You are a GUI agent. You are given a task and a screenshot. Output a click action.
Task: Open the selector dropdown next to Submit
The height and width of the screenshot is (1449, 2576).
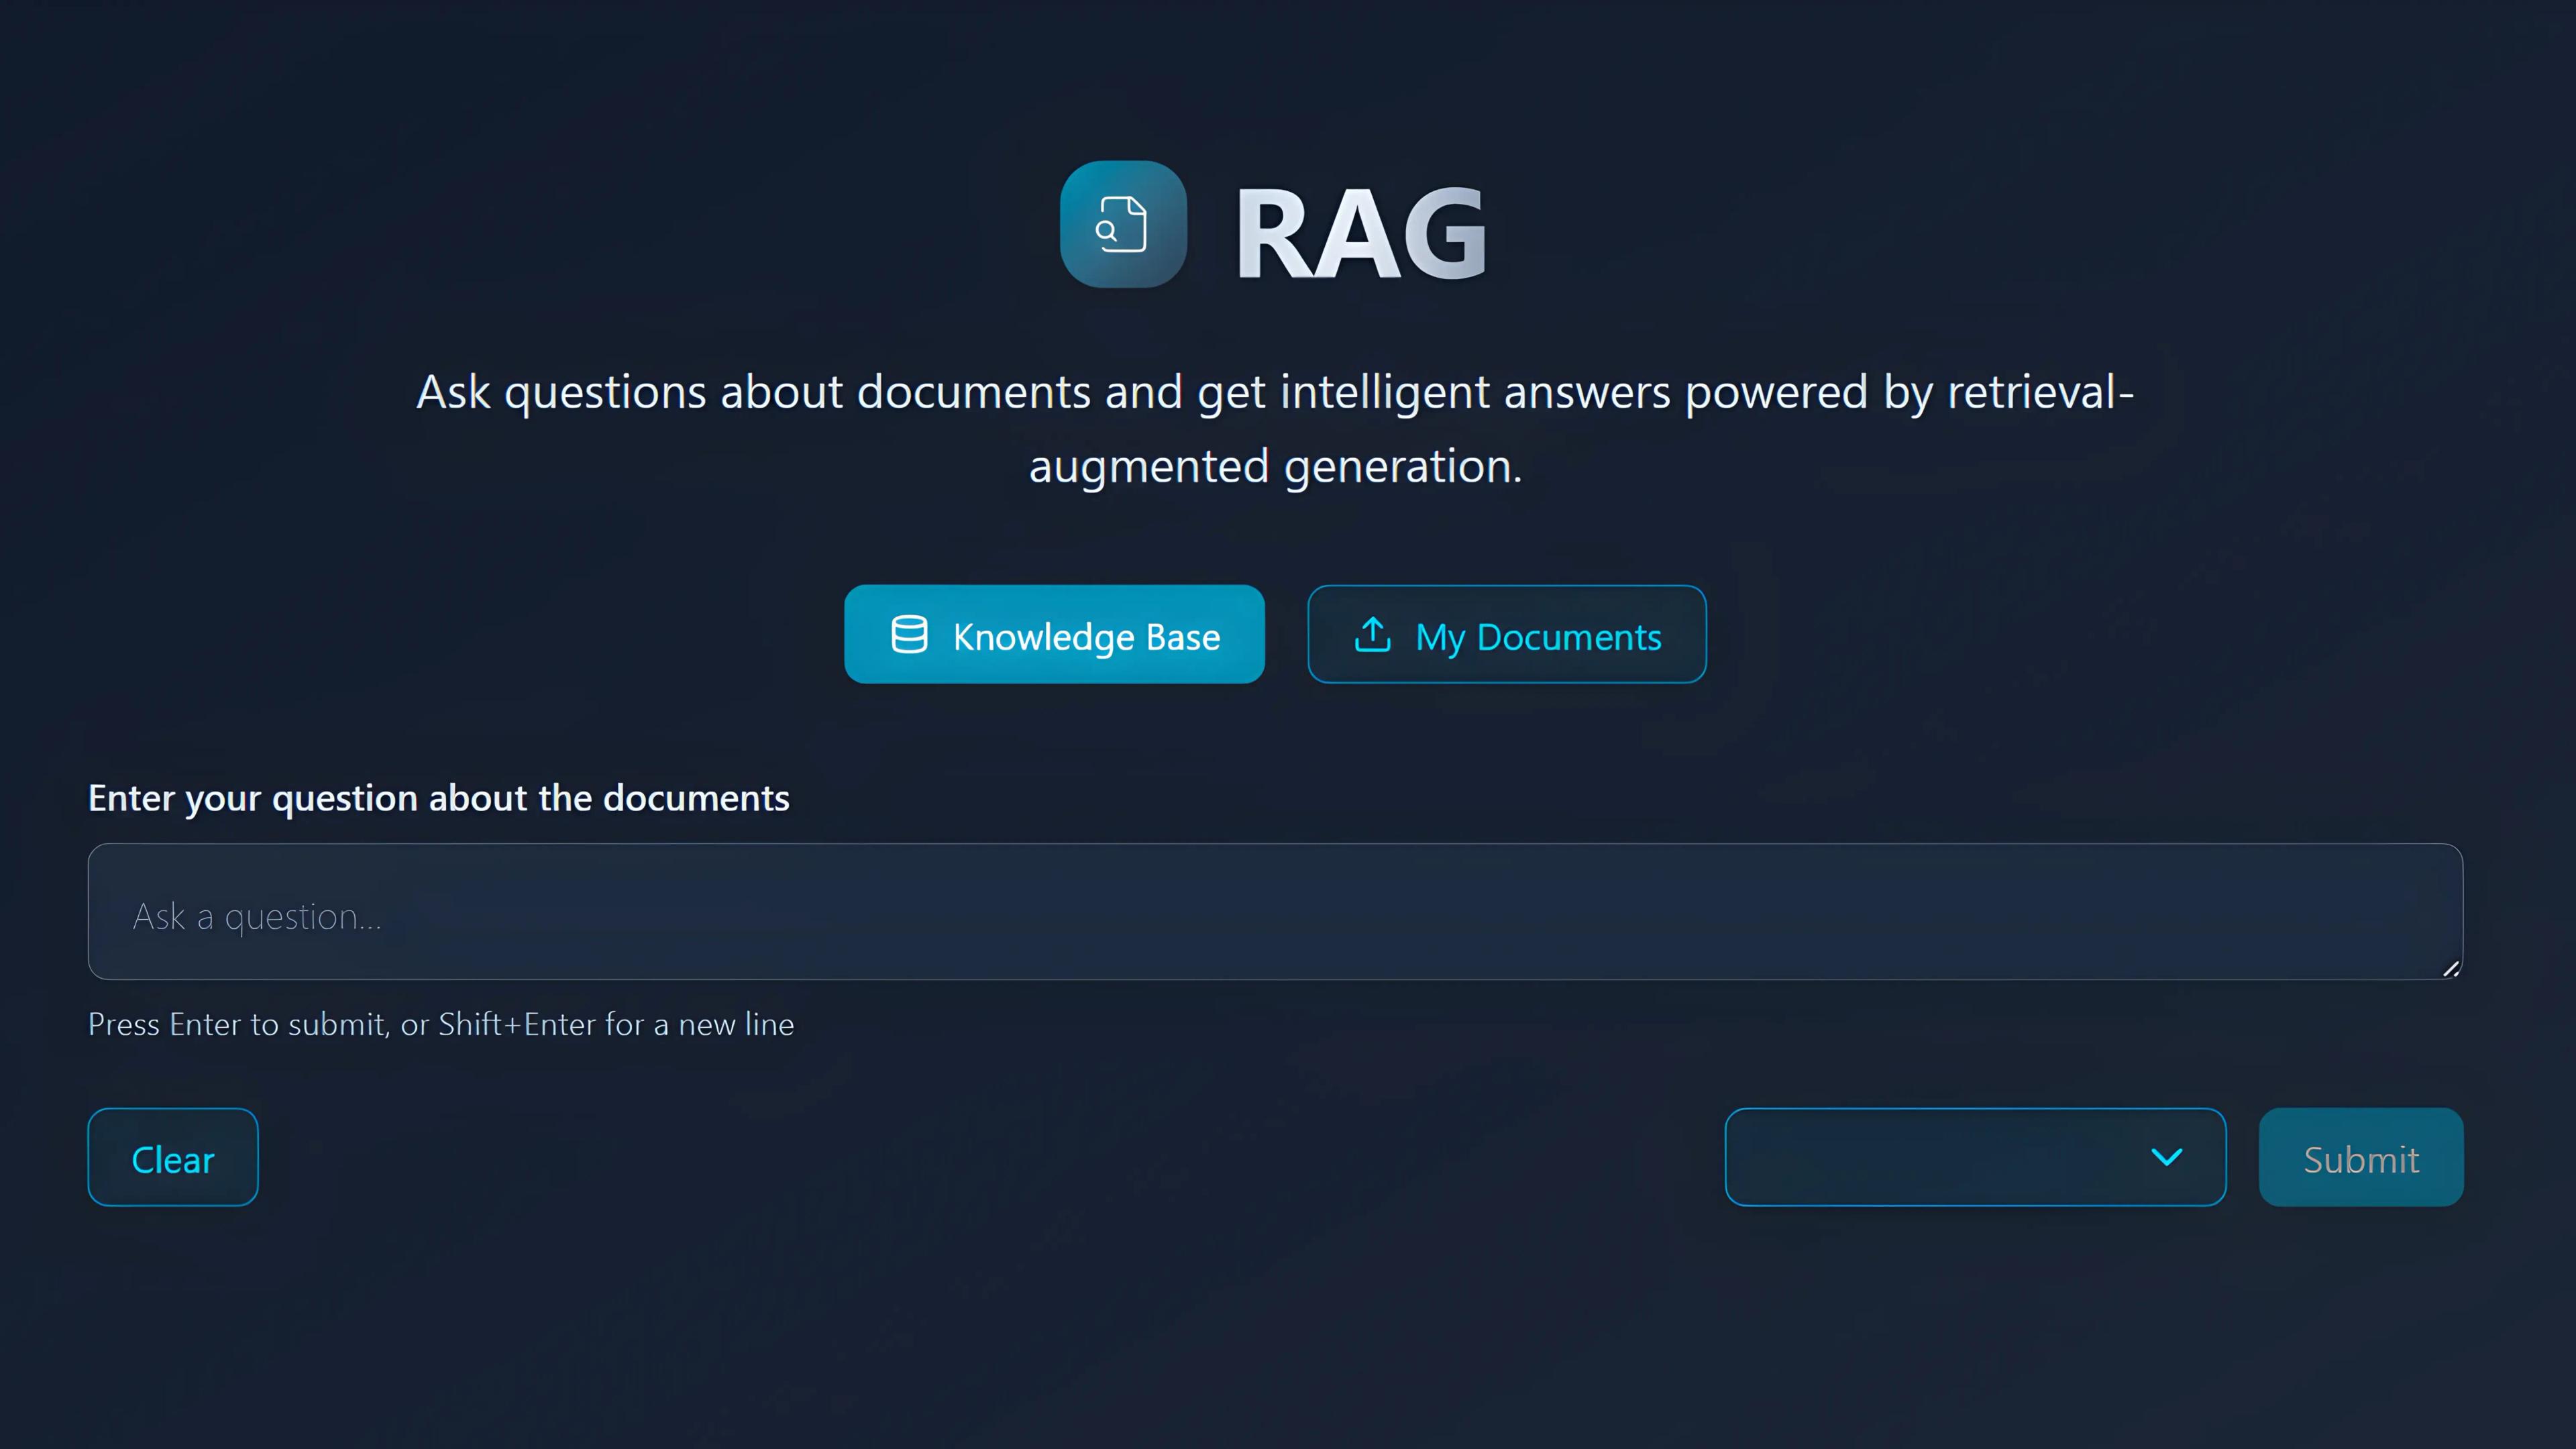(x=1975, y=1157)
